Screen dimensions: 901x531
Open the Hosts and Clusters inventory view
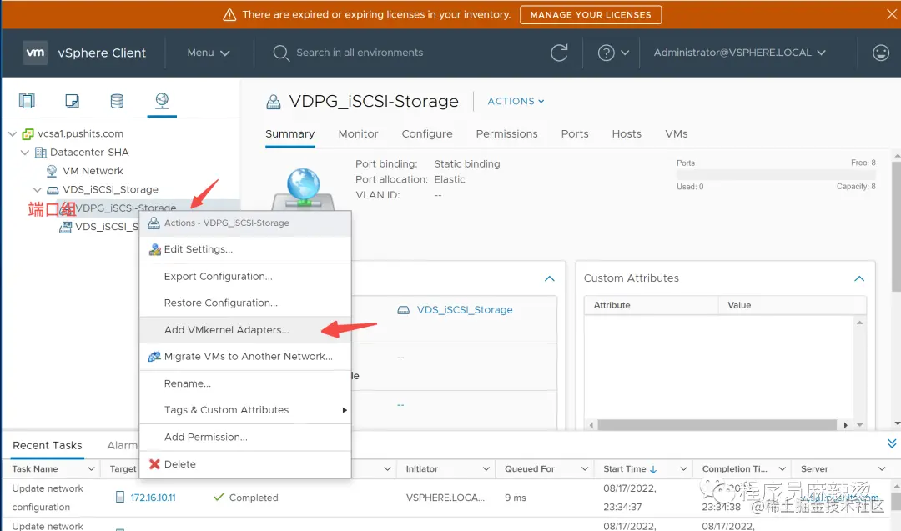(x=27, y=101)
